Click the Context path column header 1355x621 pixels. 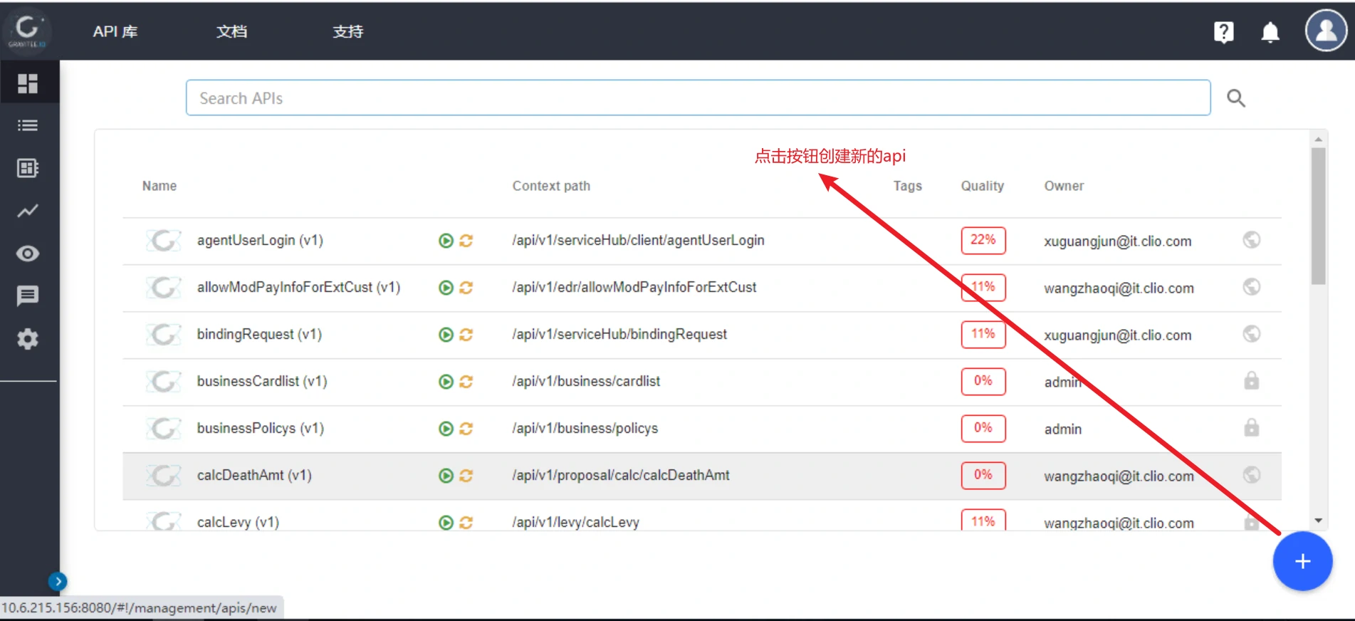point(551,186)
